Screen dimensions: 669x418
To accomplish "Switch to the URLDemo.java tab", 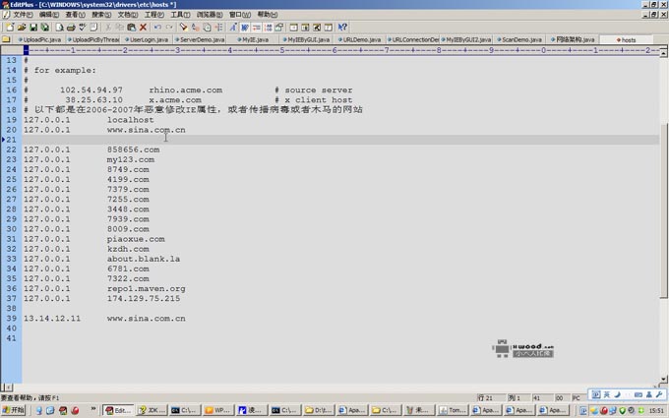I will 360,39.
